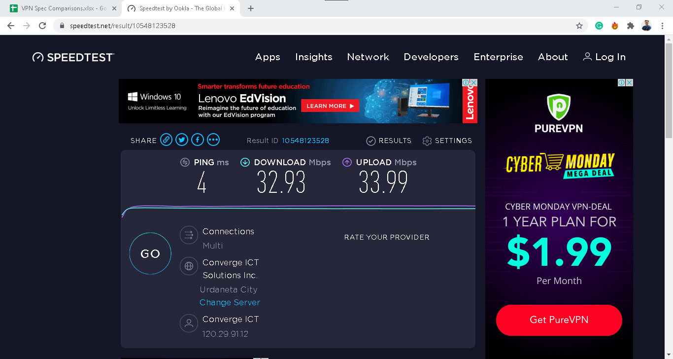Share the result on Twitter
Viewport: 673px width, 359px height.
point(182,140)
